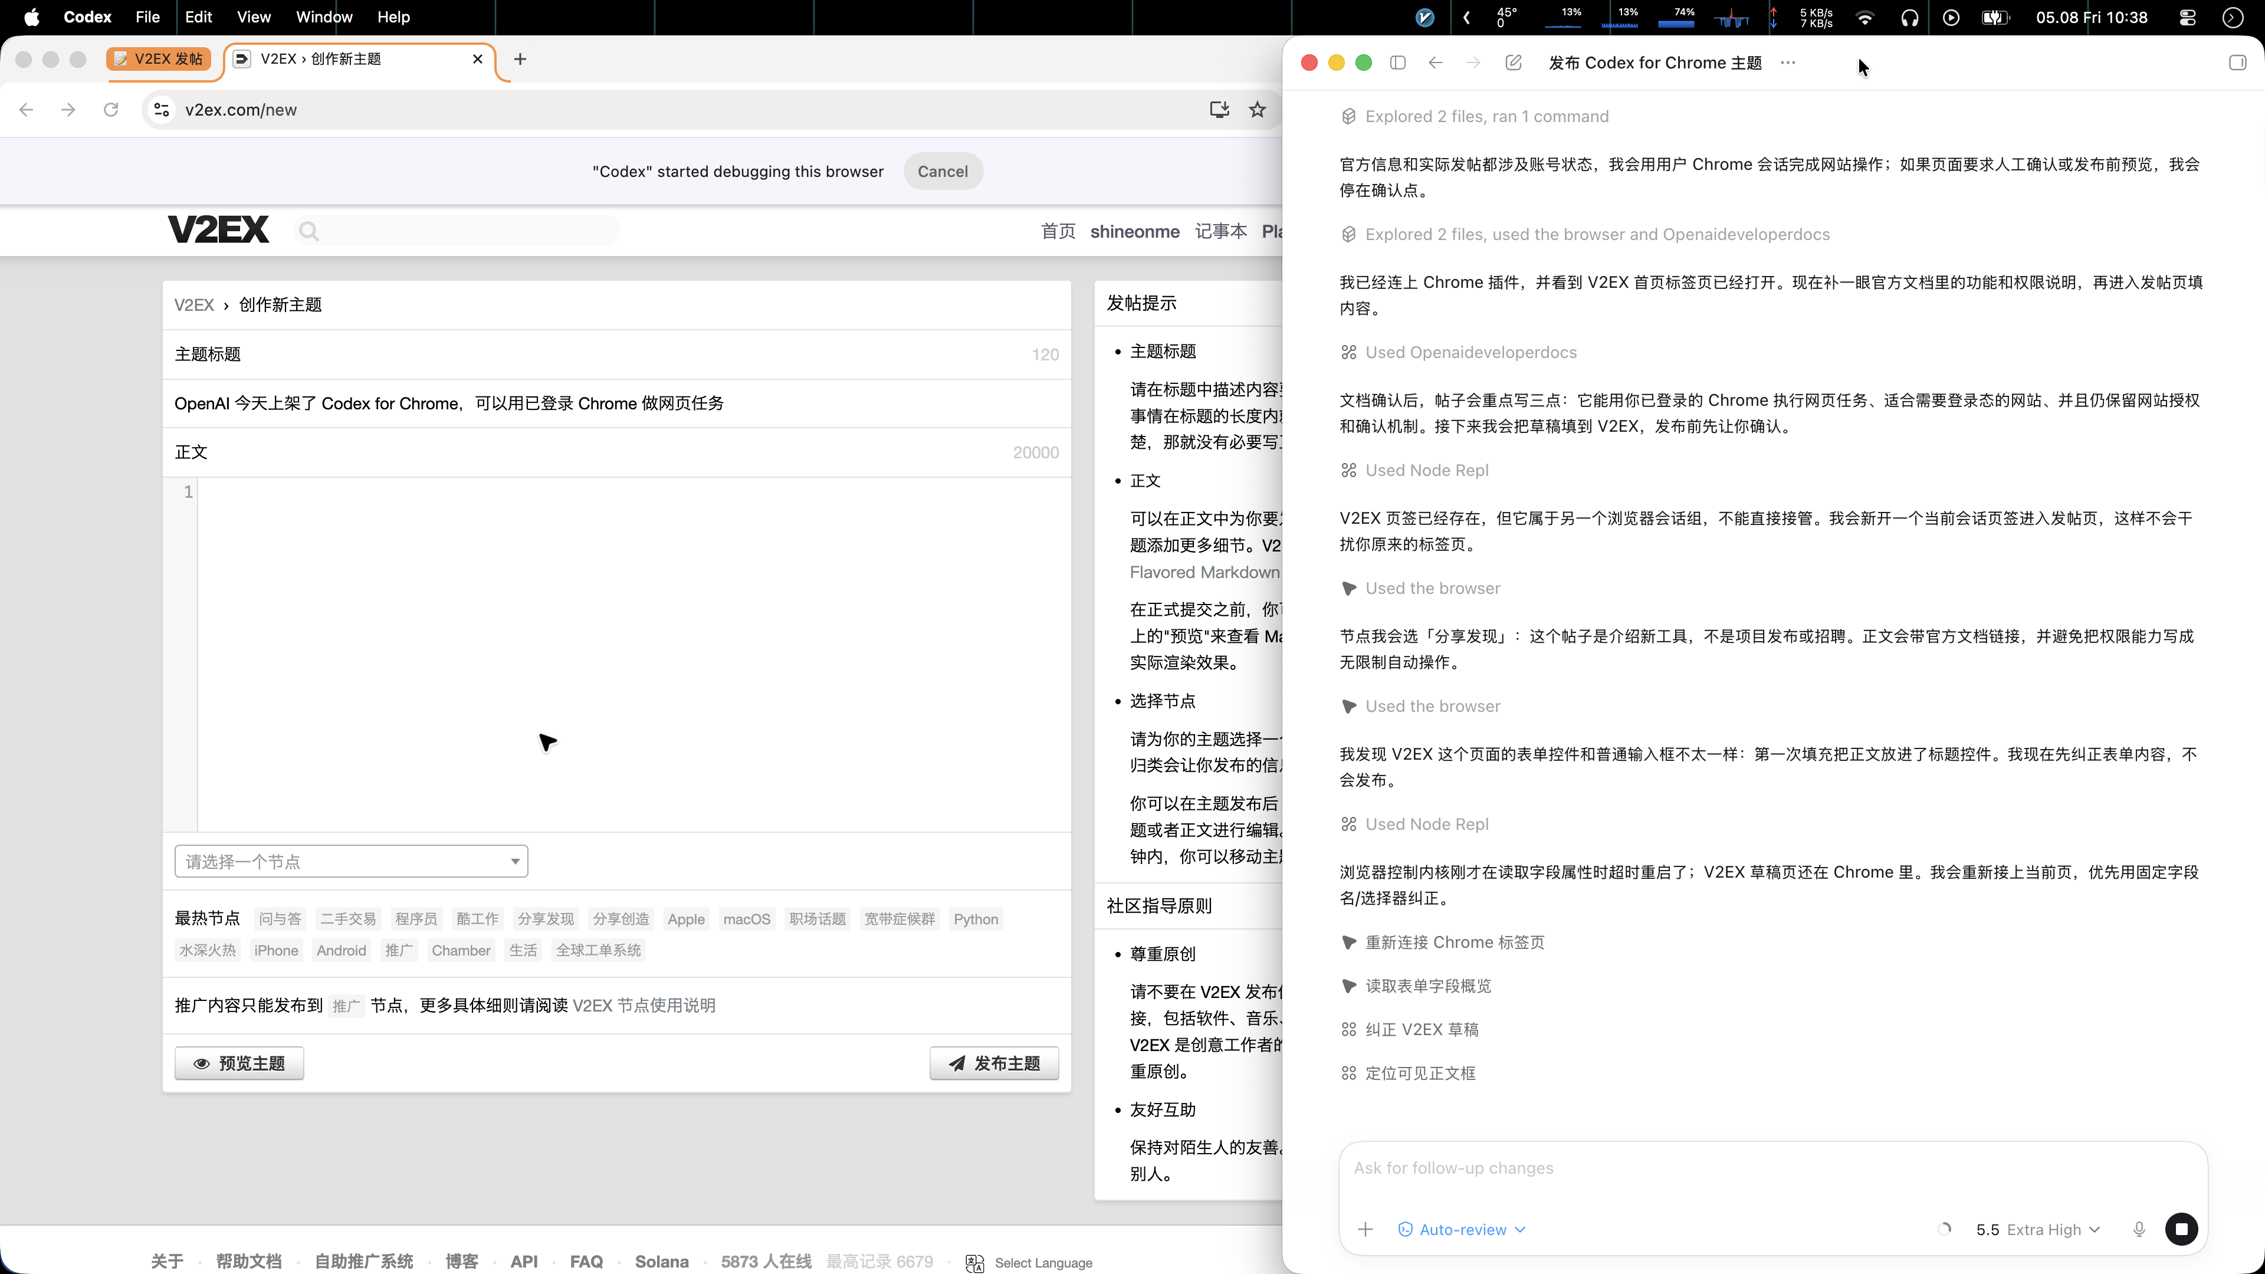
Task: Go to 首页 in V2EX navigation
Action: (1059, 231)
